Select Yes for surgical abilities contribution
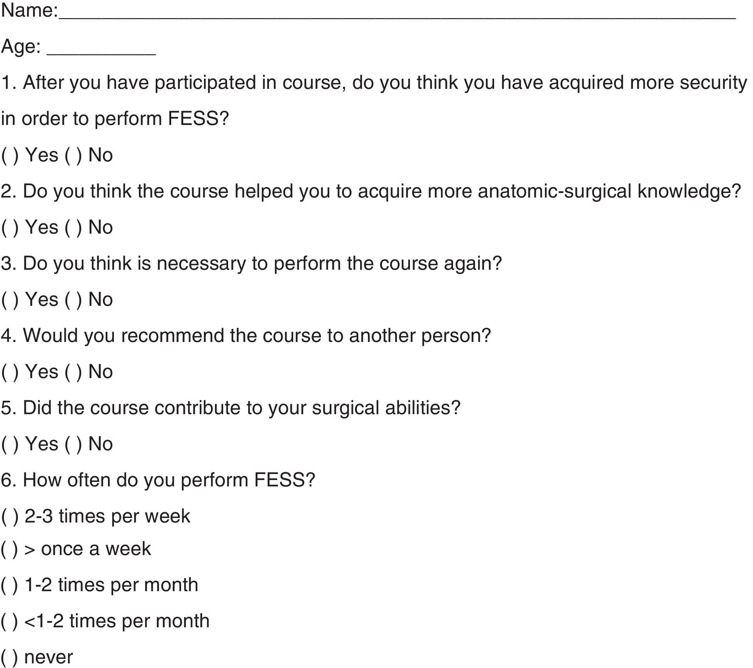Image resolution: width=753 pixels, height=668 pixels. point(10,444)
